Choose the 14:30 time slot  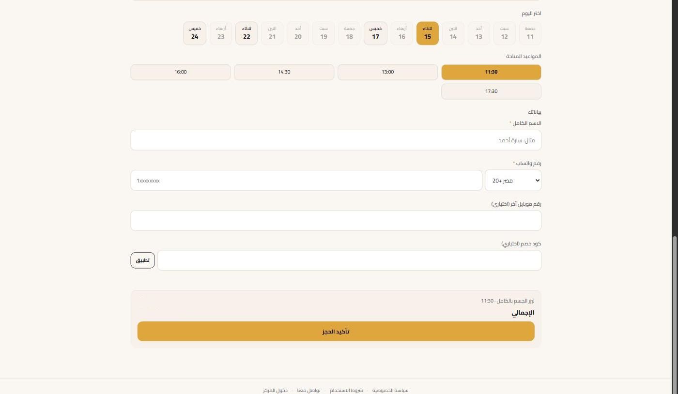click(x=284, y=72)
